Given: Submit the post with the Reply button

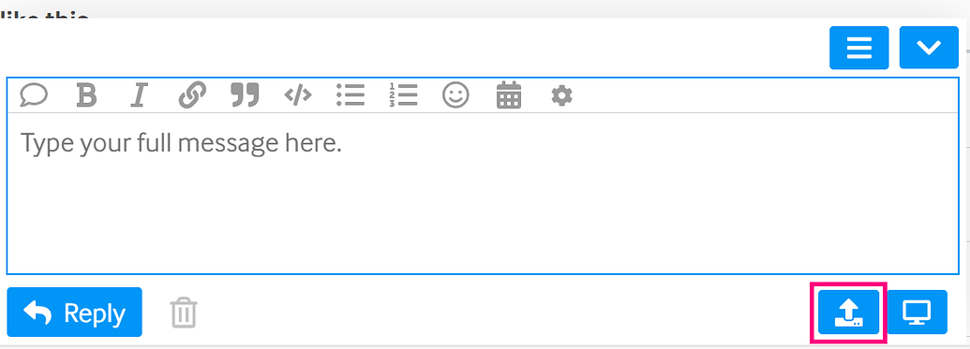Looking at the screenshot, I should (74, 312).
